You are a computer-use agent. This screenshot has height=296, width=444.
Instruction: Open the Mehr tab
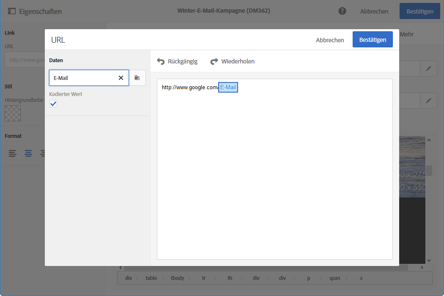(x=406, y=34)
